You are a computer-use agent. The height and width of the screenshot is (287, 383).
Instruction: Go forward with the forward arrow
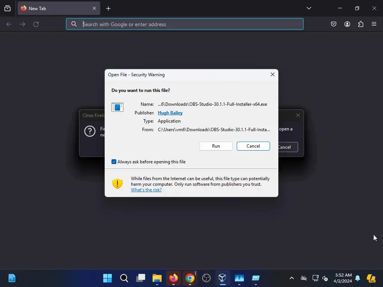point(22,24)
